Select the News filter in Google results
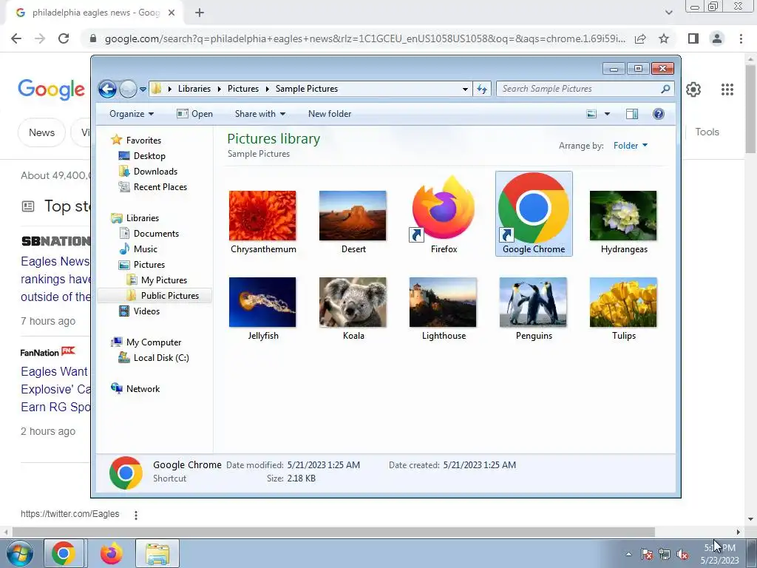This screenshot has width=757, height=568. click(41, 132)
